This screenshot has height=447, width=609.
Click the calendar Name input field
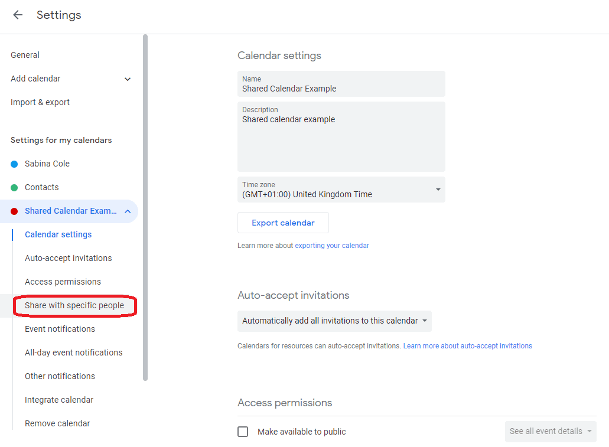341,89
